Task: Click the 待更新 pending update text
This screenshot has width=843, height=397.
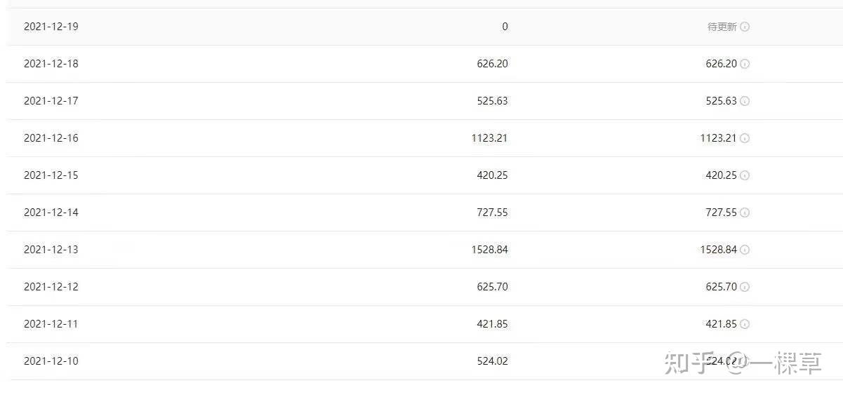Action: click(722, 27)
